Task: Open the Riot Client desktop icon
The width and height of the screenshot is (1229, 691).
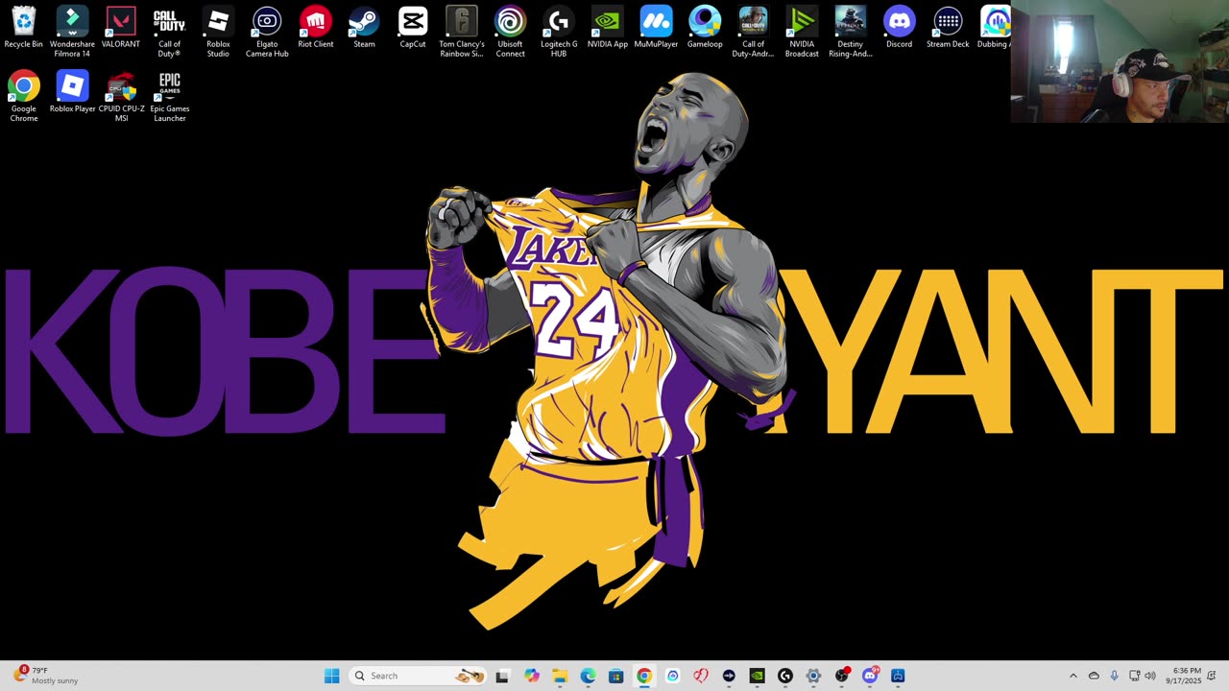Action: (x=315, y=27)
